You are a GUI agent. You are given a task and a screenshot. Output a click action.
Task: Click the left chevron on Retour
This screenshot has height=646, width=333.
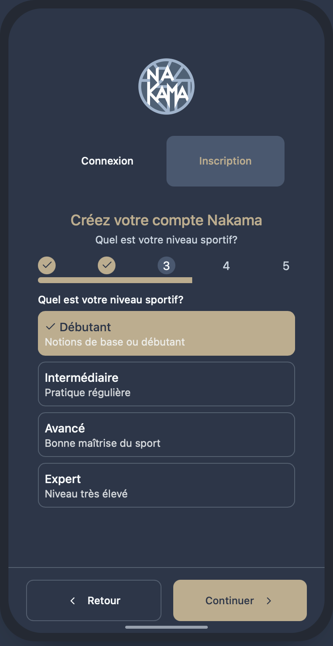pos(73,600)
